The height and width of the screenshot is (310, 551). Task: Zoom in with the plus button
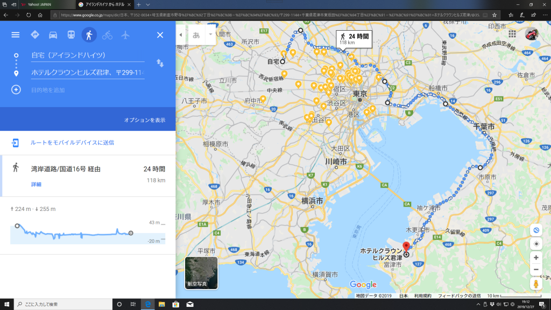coord(536,258)
